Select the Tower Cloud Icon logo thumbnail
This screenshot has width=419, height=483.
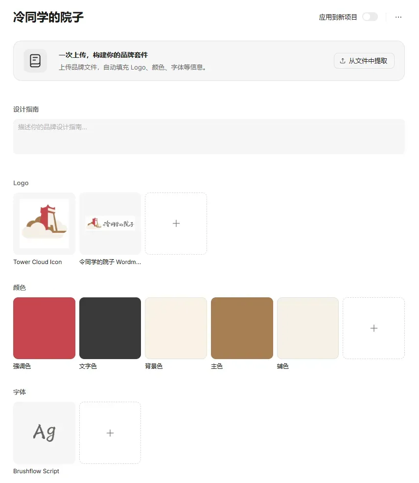point(44,223)
